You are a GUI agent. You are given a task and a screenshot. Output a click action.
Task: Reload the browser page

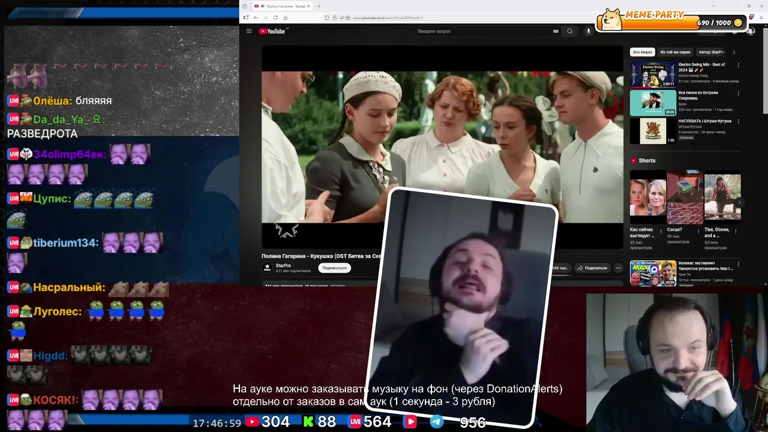pos(275,17)
